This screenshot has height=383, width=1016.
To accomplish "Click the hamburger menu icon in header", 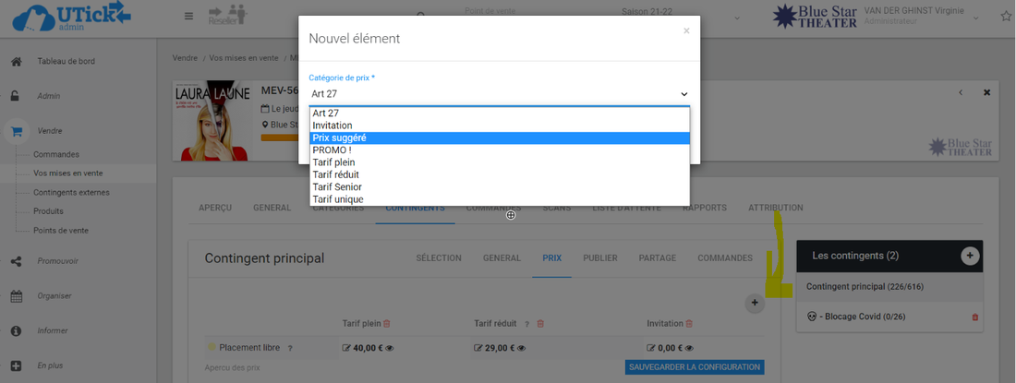I will 188,16.
